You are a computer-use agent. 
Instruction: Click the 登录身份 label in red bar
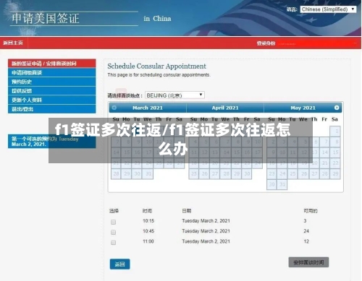pyautogui.click(x=266, y=43)
